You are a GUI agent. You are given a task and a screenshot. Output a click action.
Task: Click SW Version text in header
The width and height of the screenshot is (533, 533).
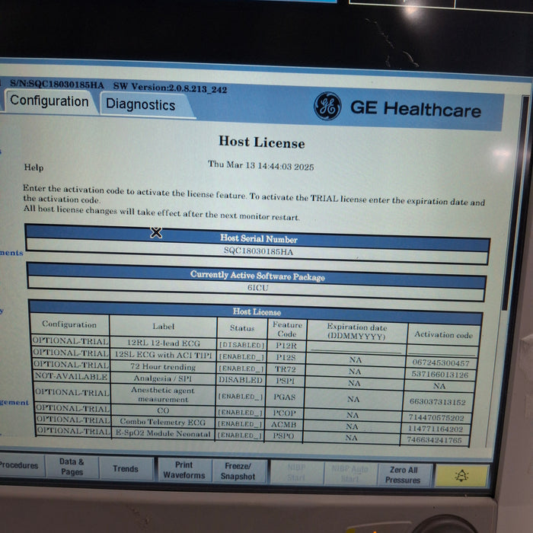tap(170, 88)
